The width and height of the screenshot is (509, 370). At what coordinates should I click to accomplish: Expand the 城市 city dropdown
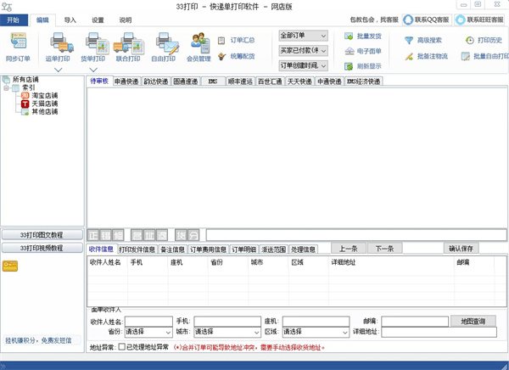pos(225,332)
